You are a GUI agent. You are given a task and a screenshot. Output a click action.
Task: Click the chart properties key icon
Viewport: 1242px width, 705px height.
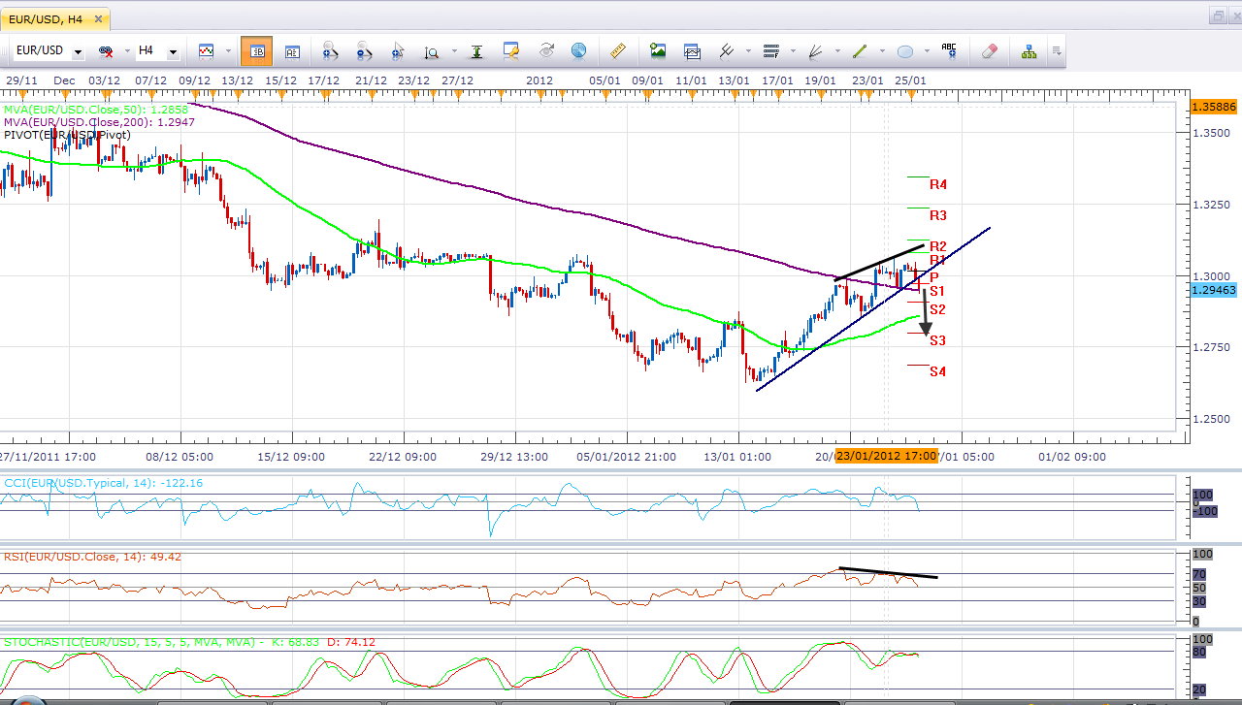[x=511, y=51]
